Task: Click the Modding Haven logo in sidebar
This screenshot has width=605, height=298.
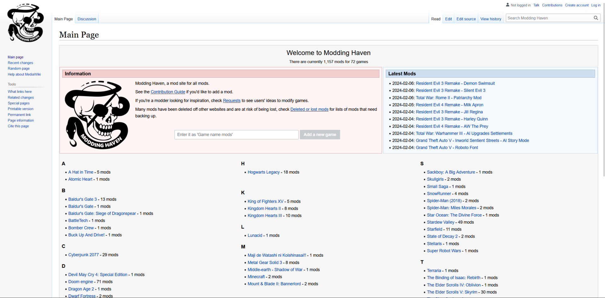Action: tap(26, 23)
